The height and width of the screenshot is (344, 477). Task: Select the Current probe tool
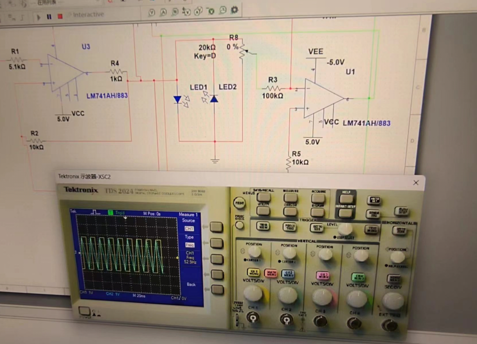pos(163,12)
